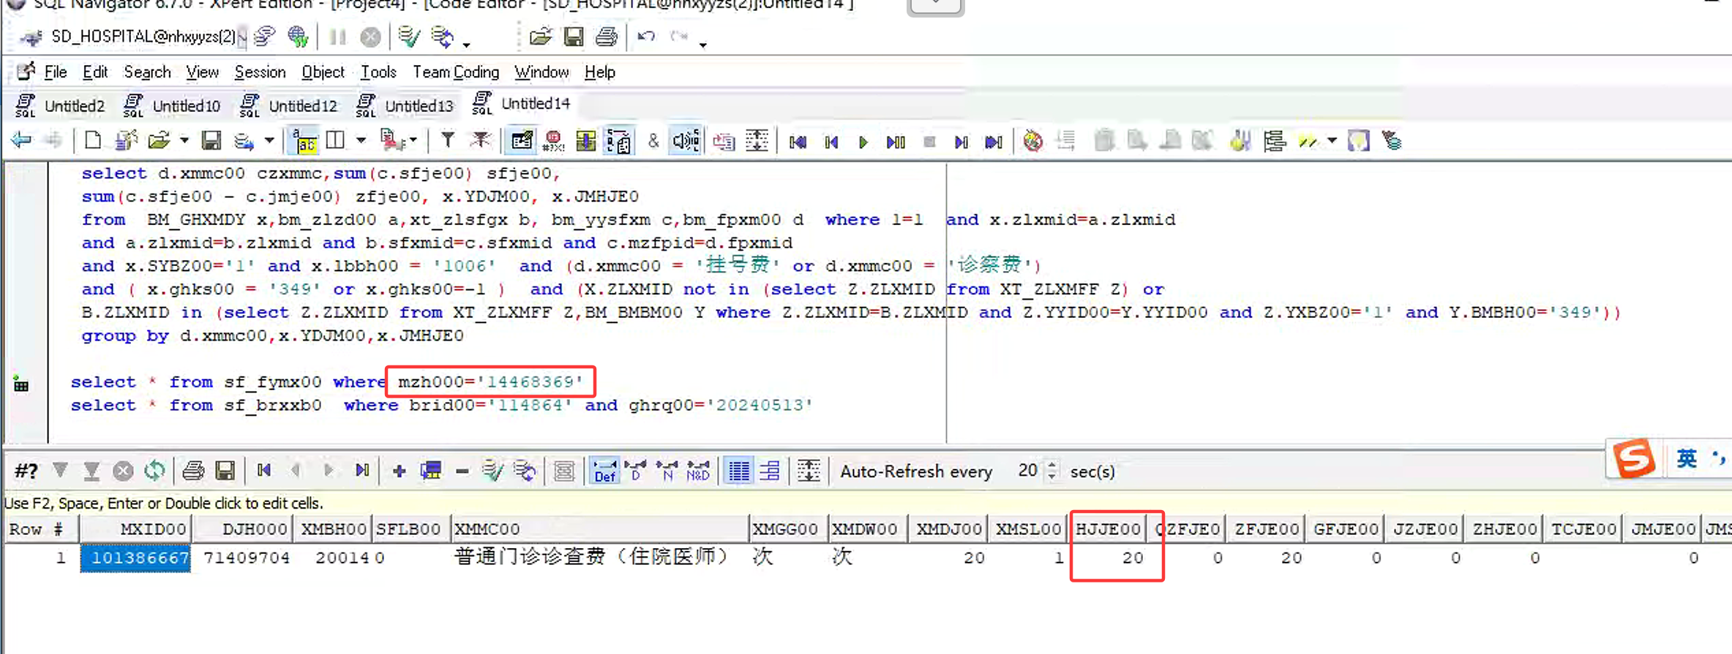This screenshot has width=1732, height=654.
Task: Switch to the Untitled12 tab
Action: click(x=289, y=106)
